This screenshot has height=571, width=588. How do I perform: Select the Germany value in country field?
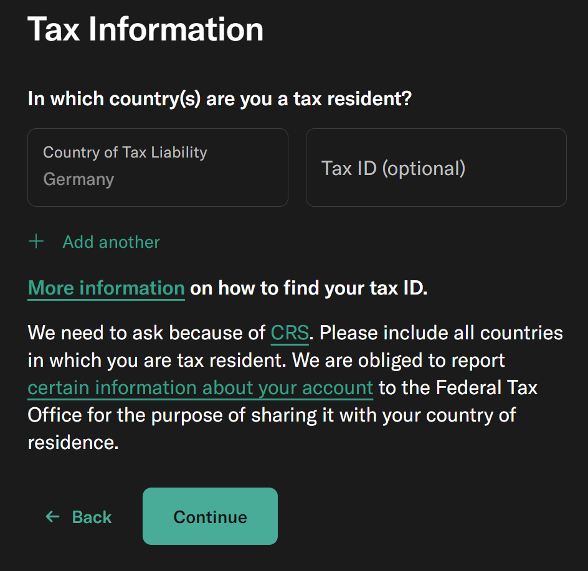point(78,180)
